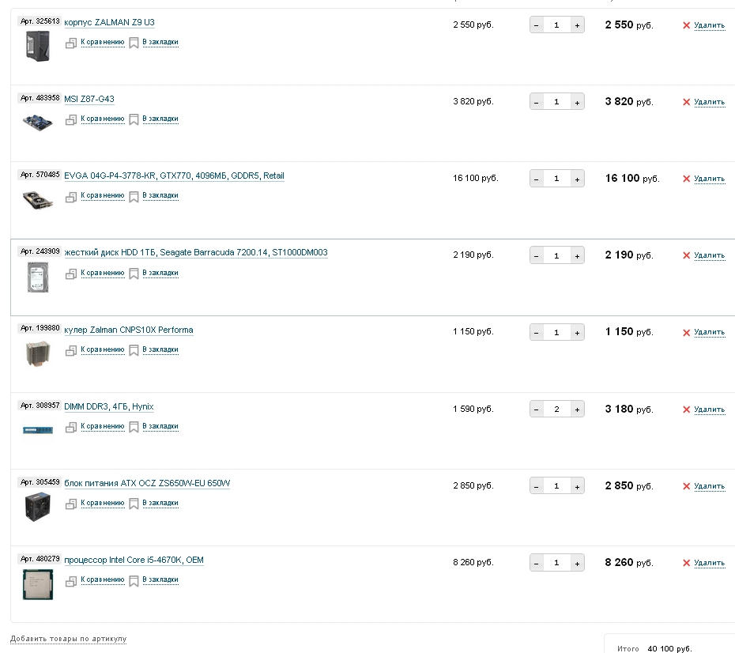Click the compare icon for OCZ ZS650W power supply

point(71,504)
